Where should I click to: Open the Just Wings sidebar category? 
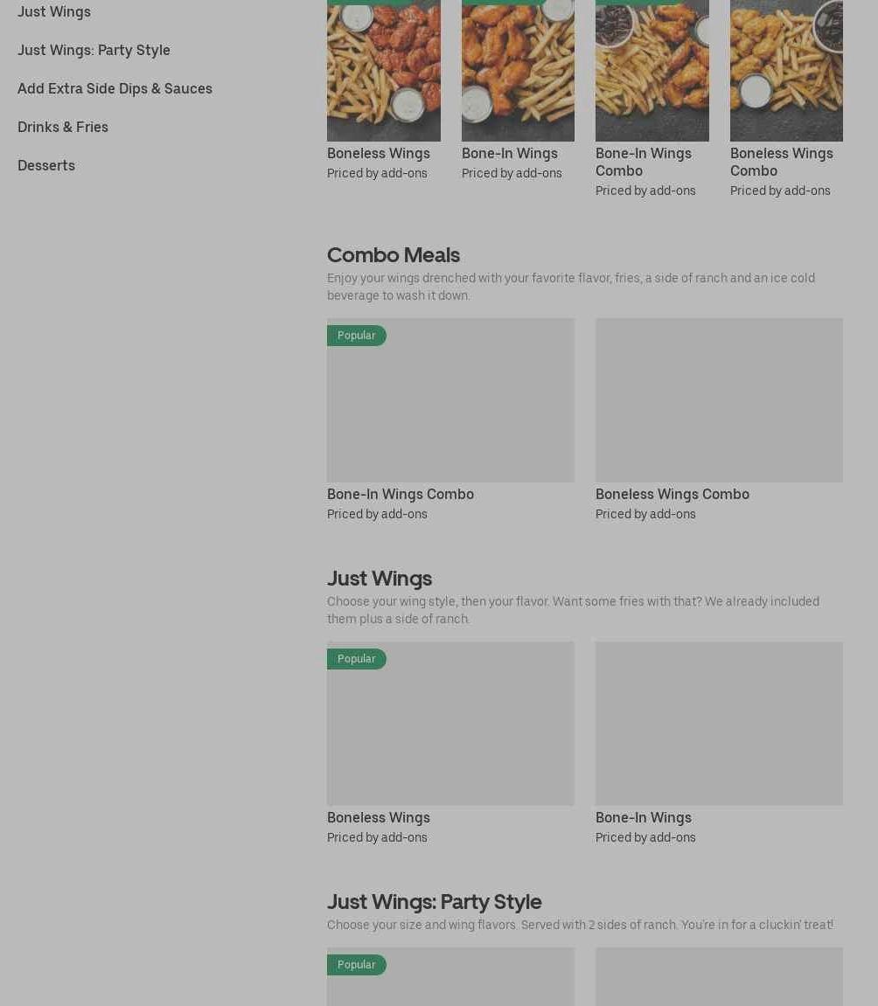click(54, 11)
